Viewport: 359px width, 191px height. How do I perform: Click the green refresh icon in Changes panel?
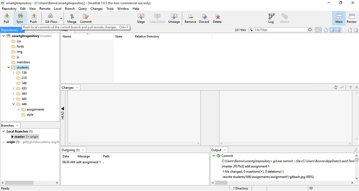pos(336,87)
